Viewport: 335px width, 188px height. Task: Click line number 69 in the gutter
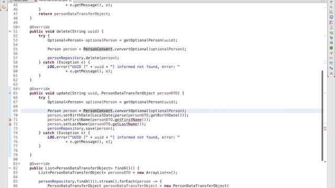point(15,111)
